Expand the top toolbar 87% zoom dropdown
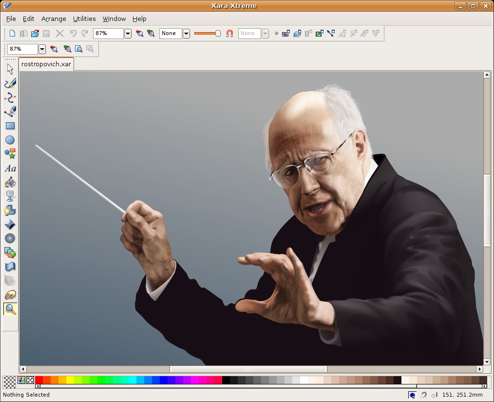The image size is (494, 402). [128, 34]
